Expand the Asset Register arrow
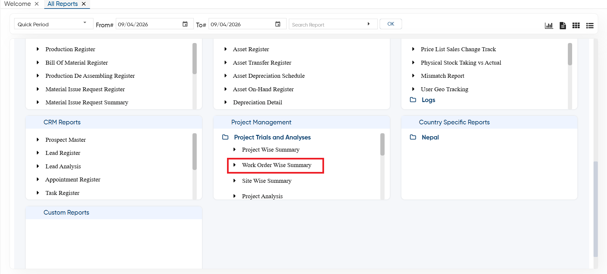The image size is (607, 274). (225, 49)
